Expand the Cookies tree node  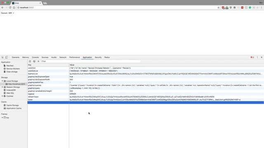point(2,96)
